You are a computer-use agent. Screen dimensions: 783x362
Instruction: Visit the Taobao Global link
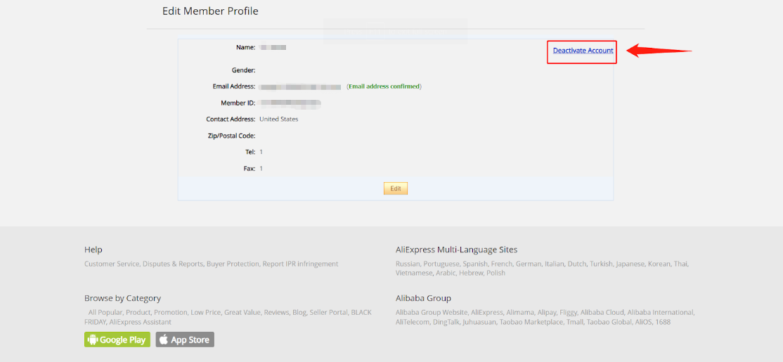coord(608,322)
